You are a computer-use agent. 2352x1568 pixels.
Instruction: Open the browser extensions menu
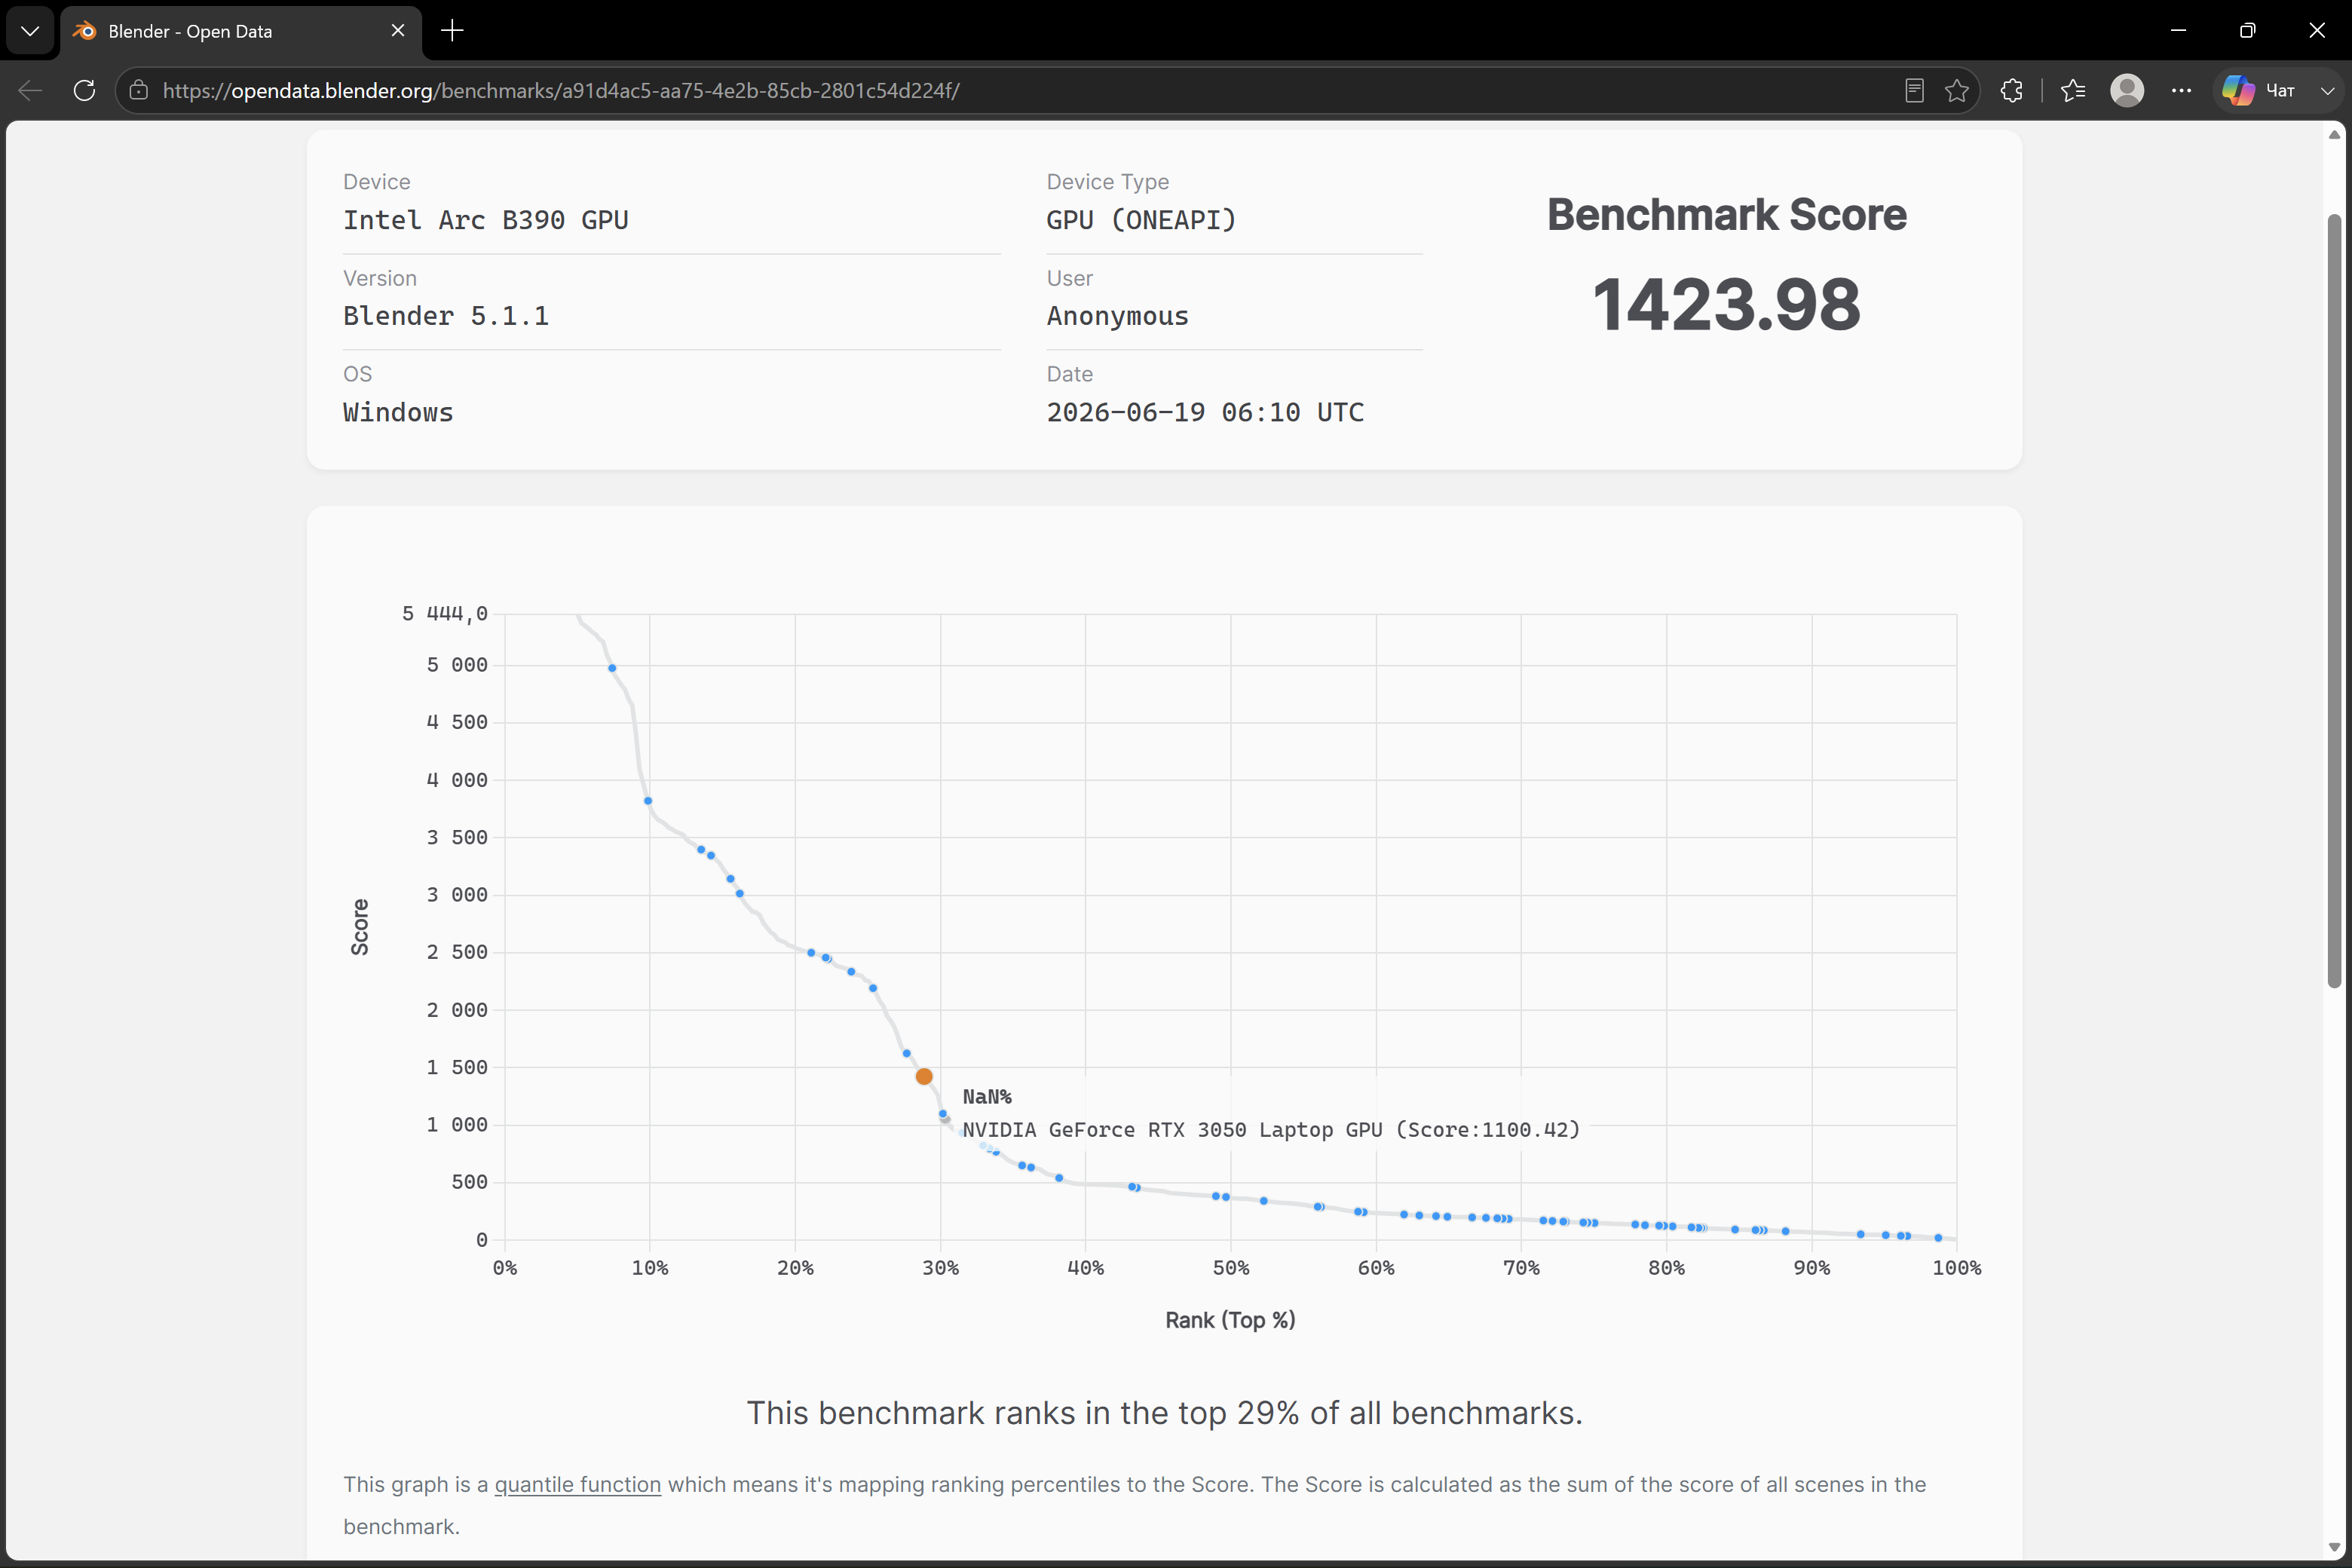pyautogui.click(x=2012, y=91)
